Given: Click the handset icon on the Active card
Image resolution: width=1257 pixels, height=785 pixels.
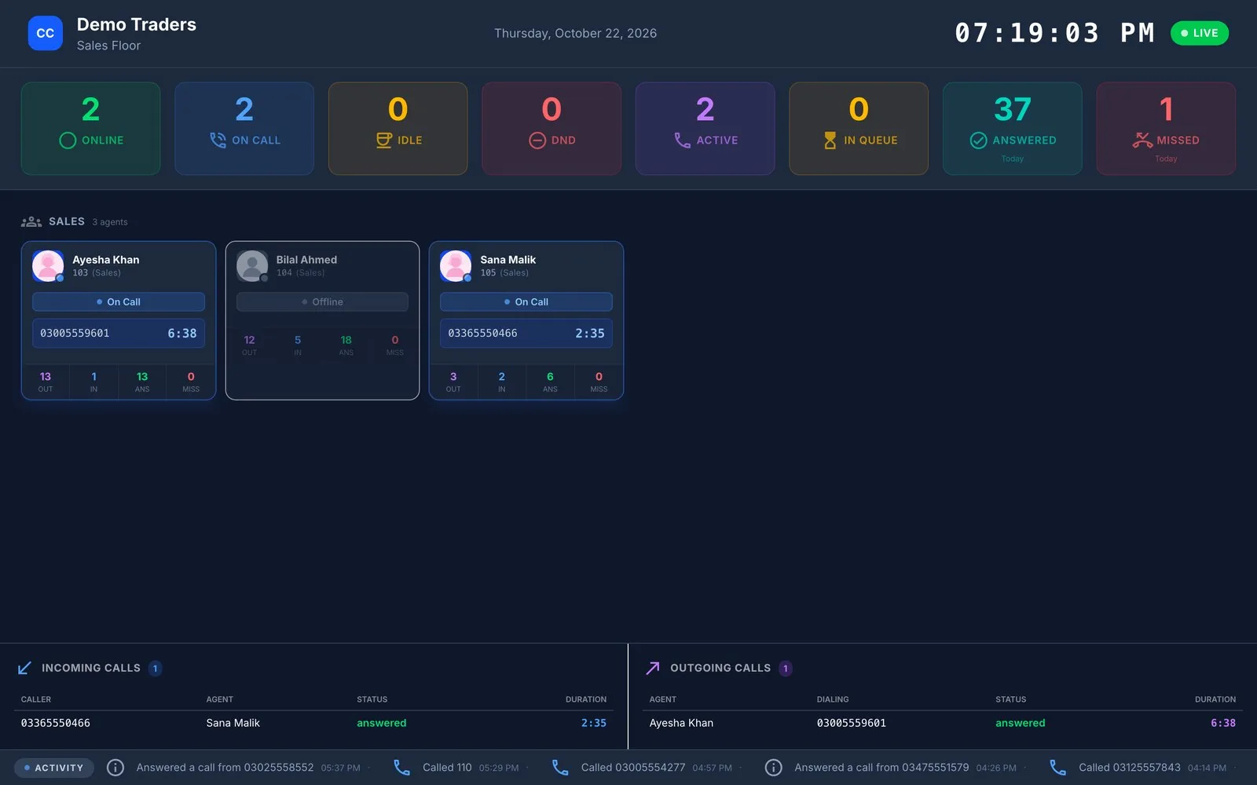Looking at the screenshot, I should [682, 141].
